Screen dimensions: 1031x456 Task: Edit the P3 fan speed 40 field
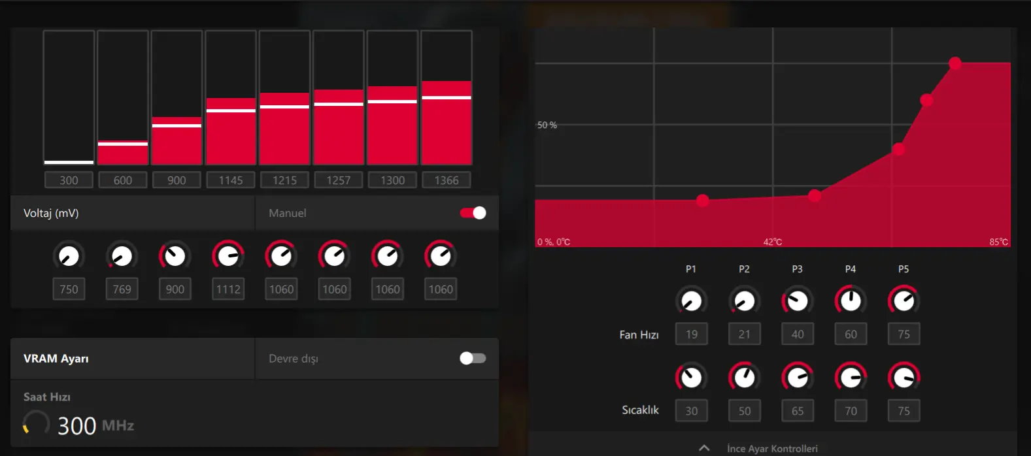click(798, 334)
